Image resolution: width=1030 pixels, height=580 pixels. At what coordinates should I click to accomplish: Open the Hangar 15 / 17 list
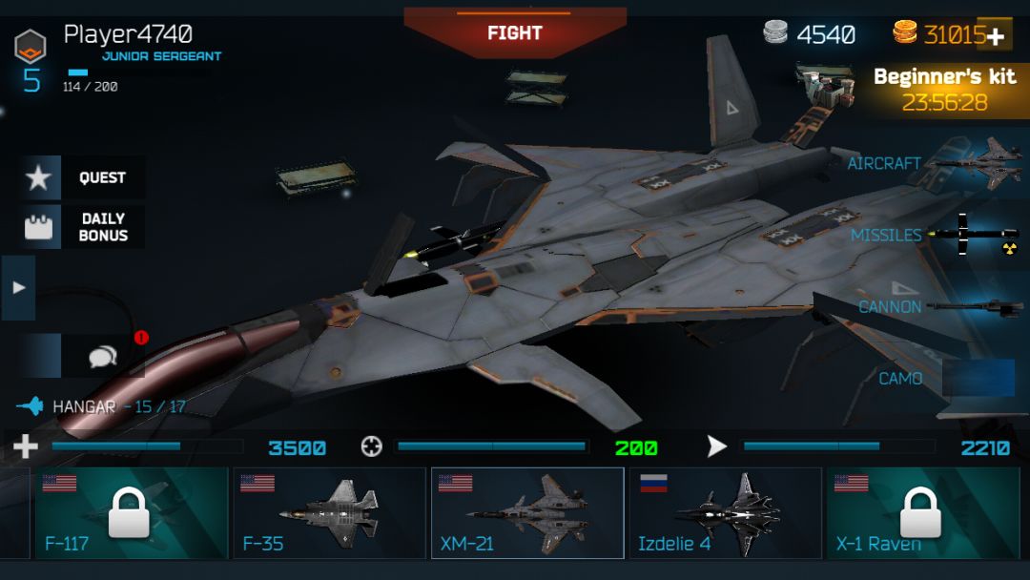pos(101,406)
